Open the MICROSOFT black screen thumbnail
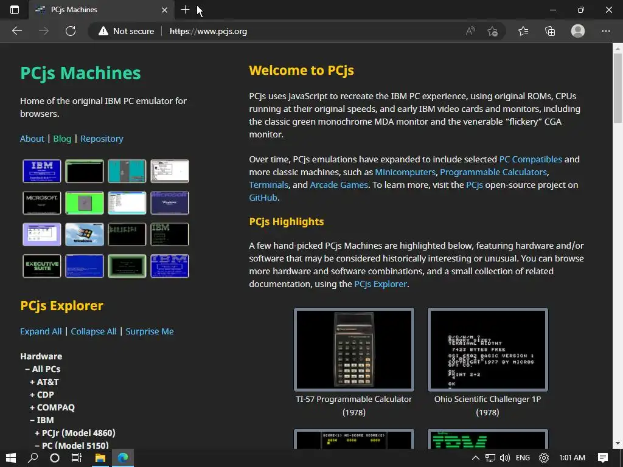The width and height of the screenshot is (623, 467). [x=42, y=202]
